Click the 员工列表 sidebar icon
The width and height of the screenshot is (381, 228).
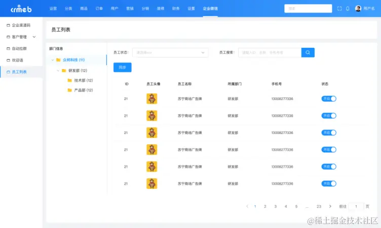point(8,72)
